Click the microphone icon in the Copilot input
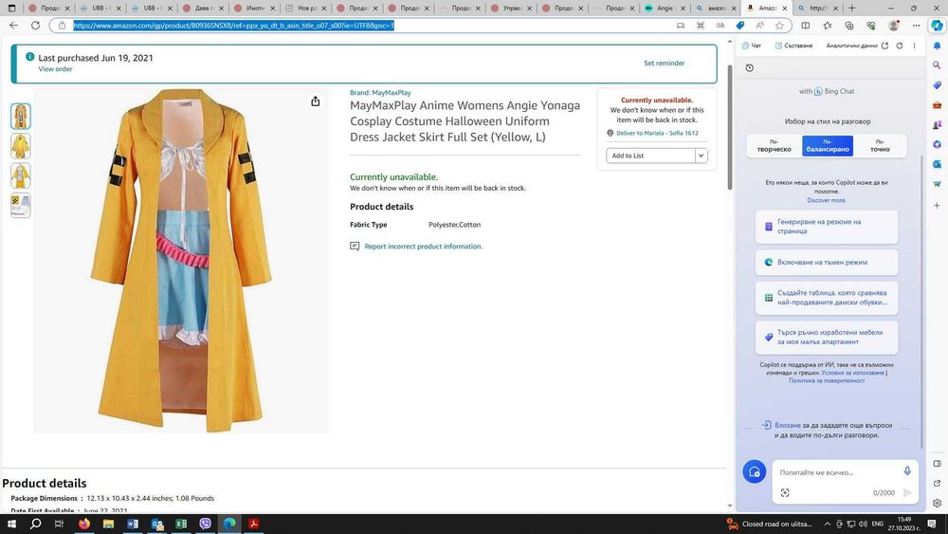 tap(907, 471)
